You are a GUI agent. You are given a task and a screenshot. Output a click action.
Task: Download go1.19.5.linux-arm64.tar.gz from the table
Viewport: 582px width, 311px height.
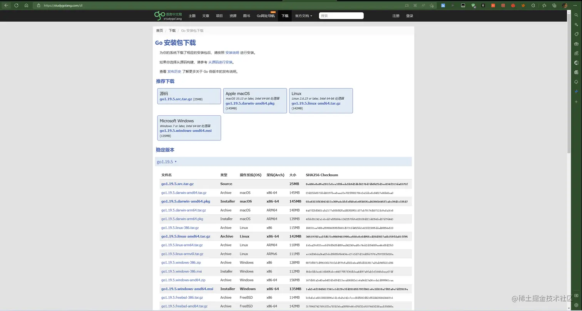[x=182, y=245]
